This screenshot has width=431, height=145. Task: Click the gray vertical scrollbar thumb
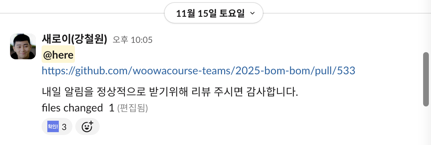[426, 79]
